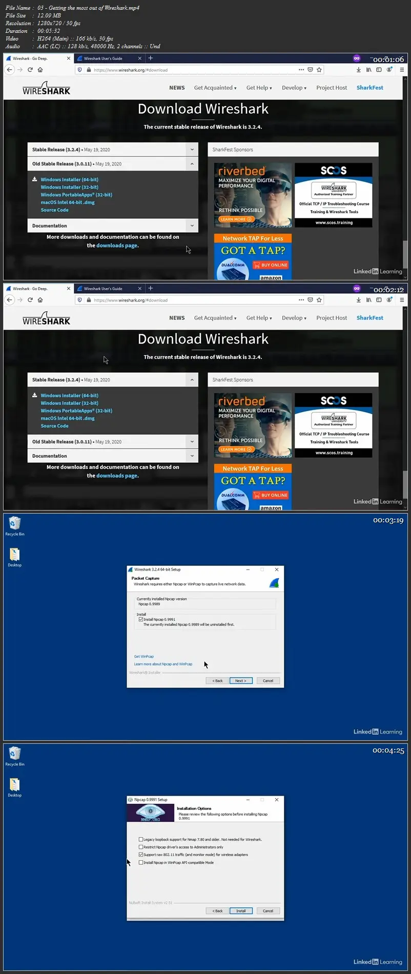The width and height of the screenshot is (411, 974).
Task: Uncheck Support raw 802.11 traffic option
Action: tap(141, 855)
